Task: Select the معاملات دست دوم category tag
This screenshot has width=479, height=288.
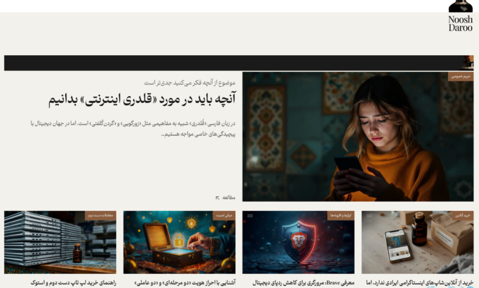Action: point(100,216)
